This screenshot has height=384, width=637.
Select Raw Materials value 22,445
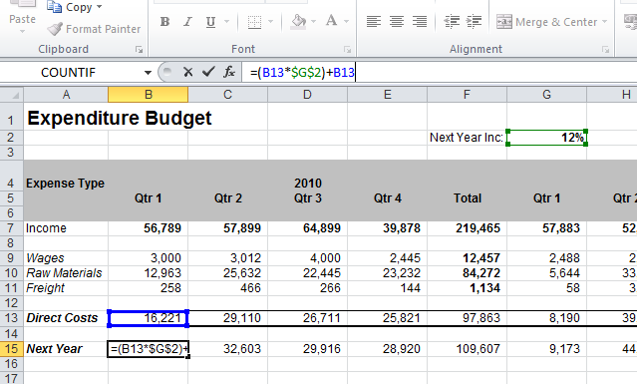[x=307, y=273]
